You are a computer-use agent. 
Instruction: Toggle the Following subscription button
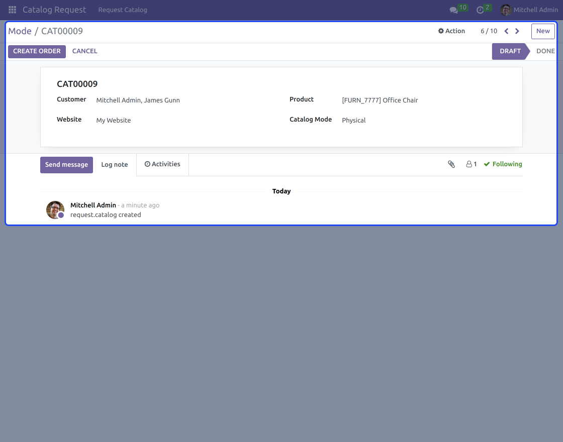click(x=503, y=164)
